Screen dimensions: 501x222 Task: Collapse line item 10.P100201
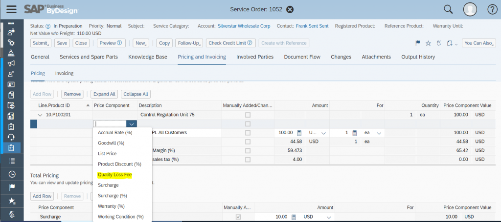(40, 115)
